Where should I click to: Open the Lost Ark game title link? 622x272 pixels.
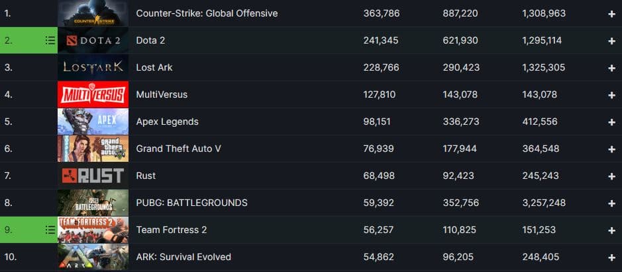(154, 67)
